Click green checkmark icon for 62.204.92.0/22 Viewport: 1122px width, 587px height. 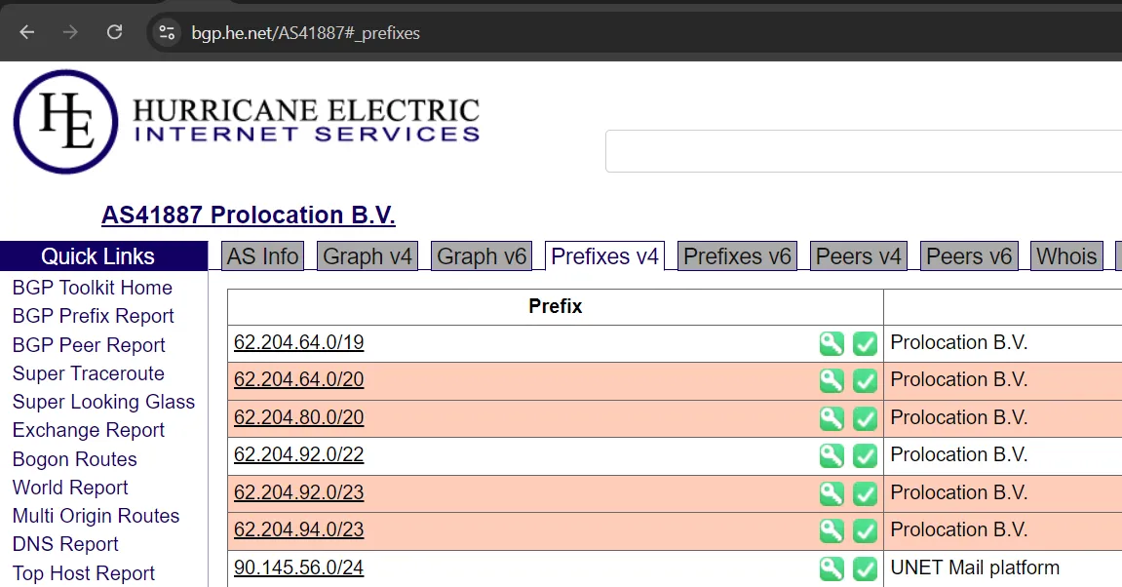pos(865,455)
